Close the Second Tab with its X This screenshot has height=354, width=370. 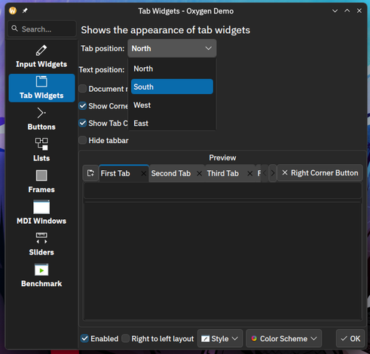(199, 173)
